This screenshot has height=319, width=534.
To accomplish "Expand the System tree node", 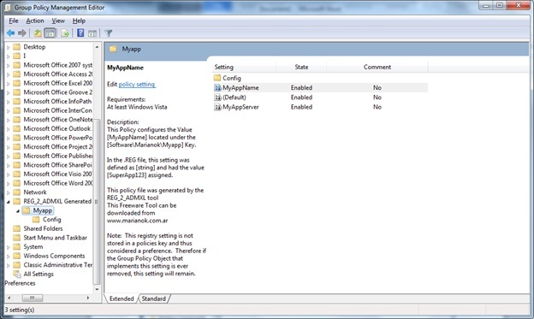I will click(x=9, y=247).
